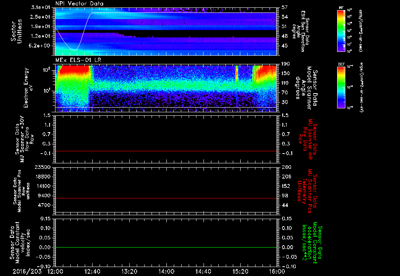Click the 'Electron Energy eV' axis label

tap(29, 88)
